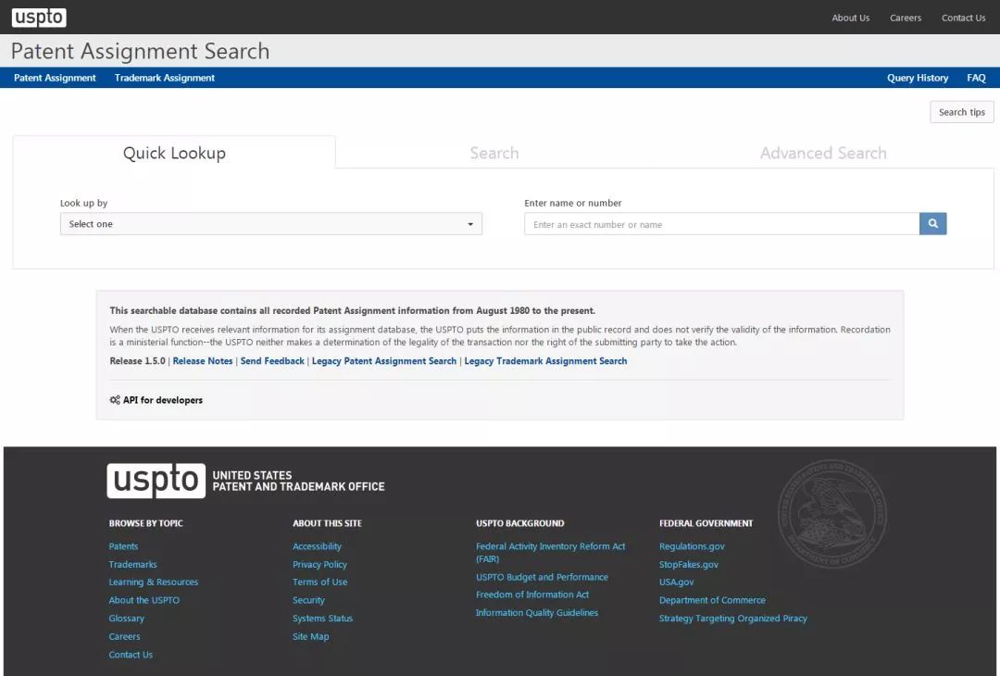Viewport: 1000px width, 676px height.
Task: Open the Freedom of Information Act link
Action: click(x=532, y=595)
